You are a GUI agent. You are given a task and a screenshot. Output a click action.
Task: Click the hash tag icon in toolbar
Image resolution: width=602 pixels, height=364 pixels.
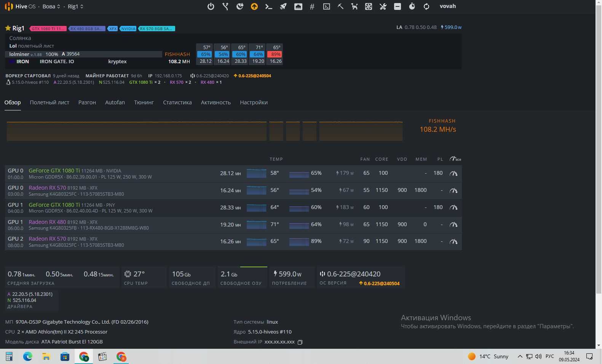312,6
